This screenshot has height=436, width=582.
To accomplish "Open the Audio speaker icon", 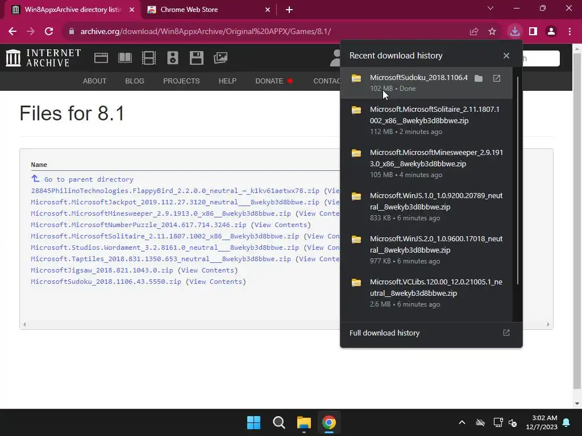I will point(173,58).
